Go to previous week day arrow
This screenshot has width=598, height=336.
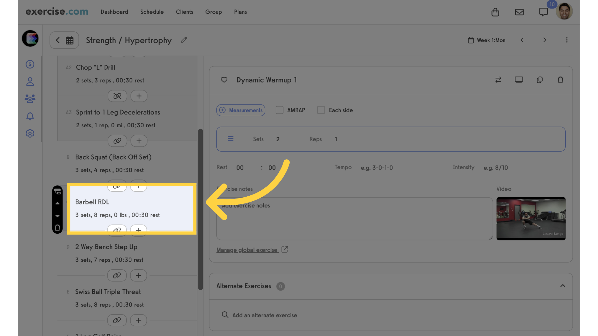522,40
